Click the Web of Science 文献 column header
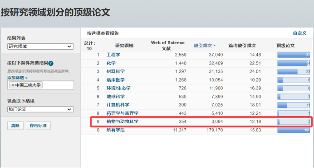This screenshot has width=314, height=168. pyautogui.click(x=167, y=46)
